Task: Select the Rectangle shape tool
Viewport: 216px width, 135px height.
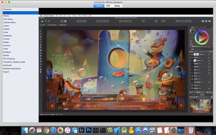Action: tap(40, 56)
